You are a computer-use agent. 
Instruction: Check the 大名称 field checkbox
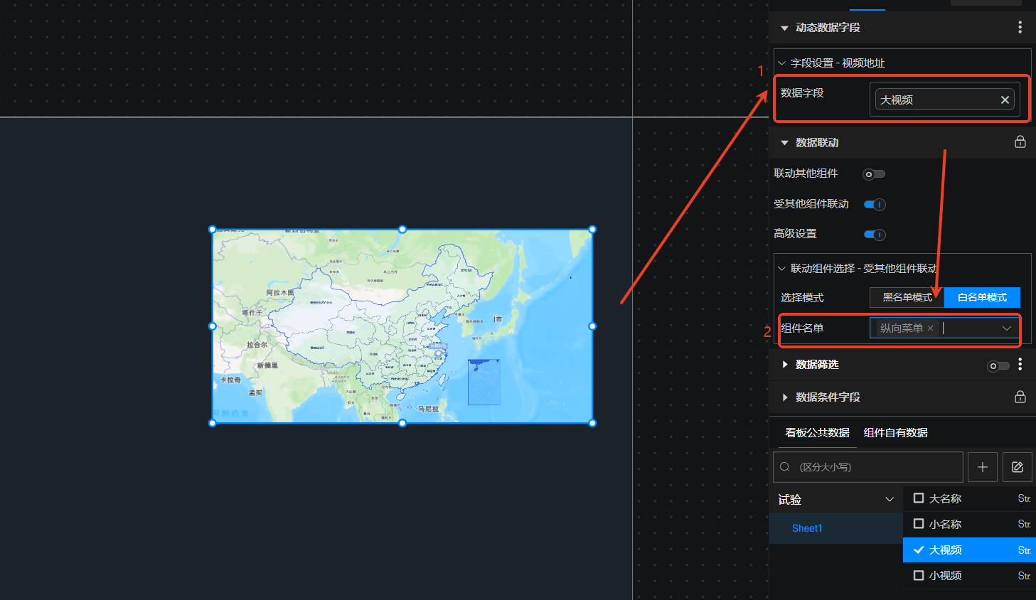(919, 498)
